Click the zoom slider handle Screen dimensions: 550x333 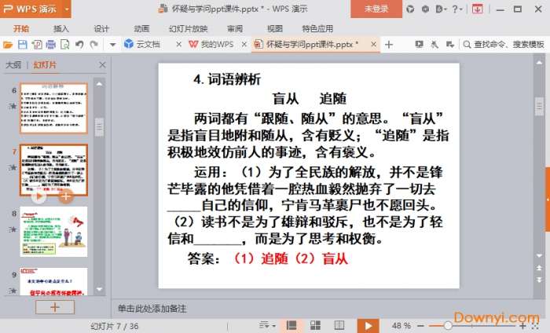448,326
